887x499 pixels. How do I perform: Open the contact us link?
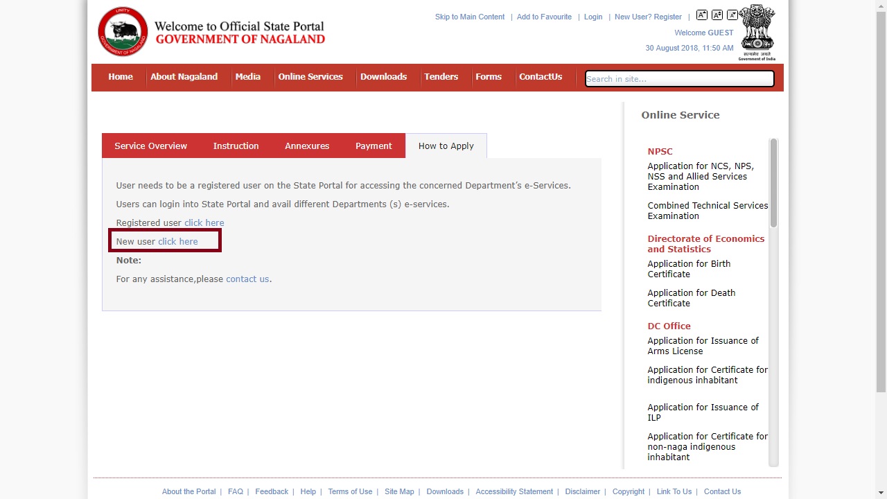[247, 279]
